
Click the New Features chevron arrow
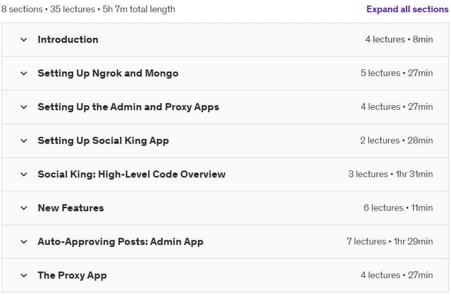pos(24,208)
